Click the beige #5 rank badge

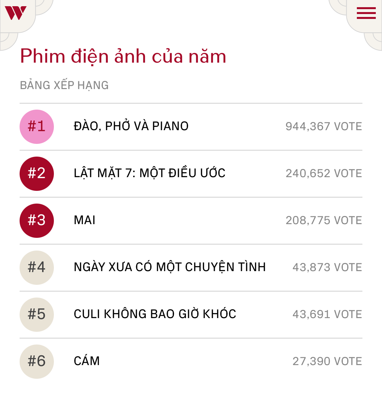click(x=37, y=315)
